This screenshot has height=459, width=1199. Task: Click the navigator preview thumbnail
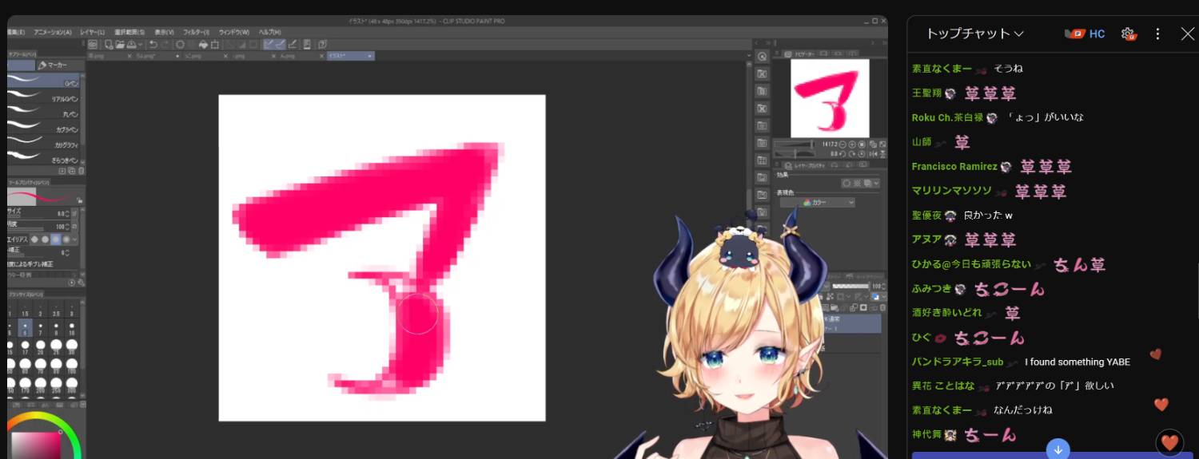(830, 98)
